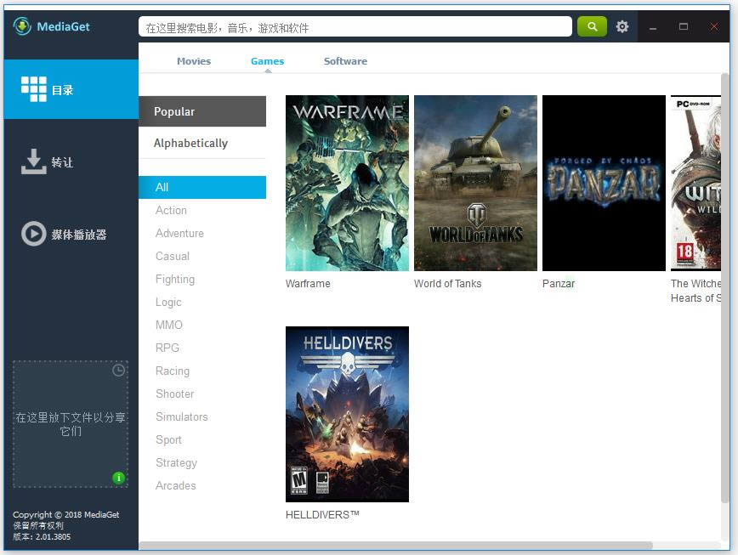Click the Warframe title text
Image resolution: width=738 pixels, height=555 pixels.
coord(308,284)
